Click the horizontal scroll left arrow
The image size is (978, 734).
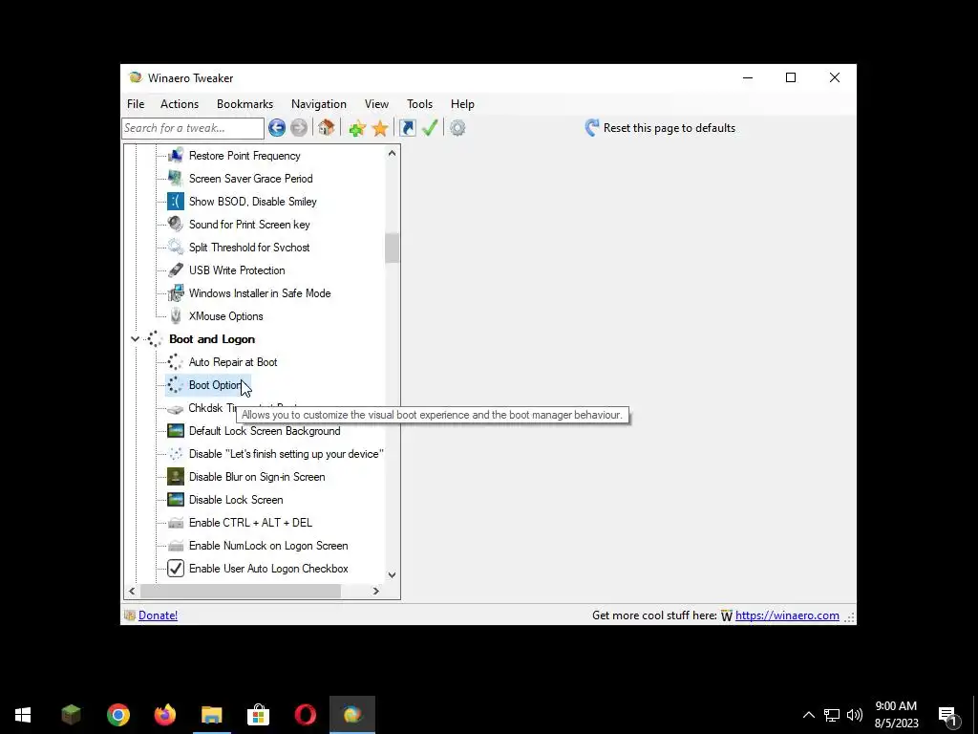click(x=132, y=591)
